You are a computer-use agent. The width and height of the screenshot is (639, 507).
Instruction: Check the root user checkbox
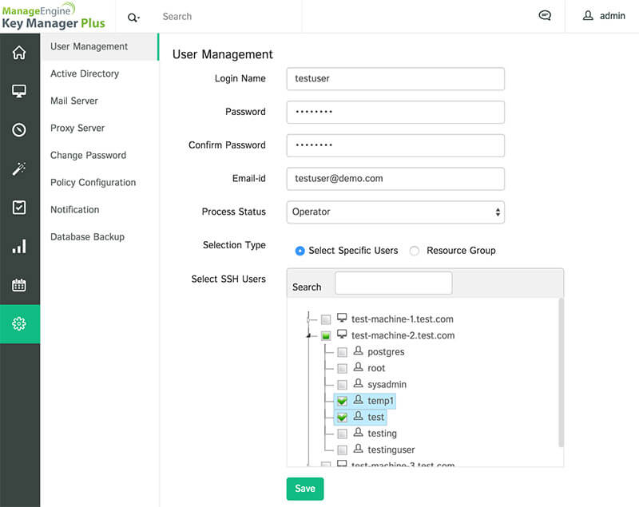[x=343, y=369]
